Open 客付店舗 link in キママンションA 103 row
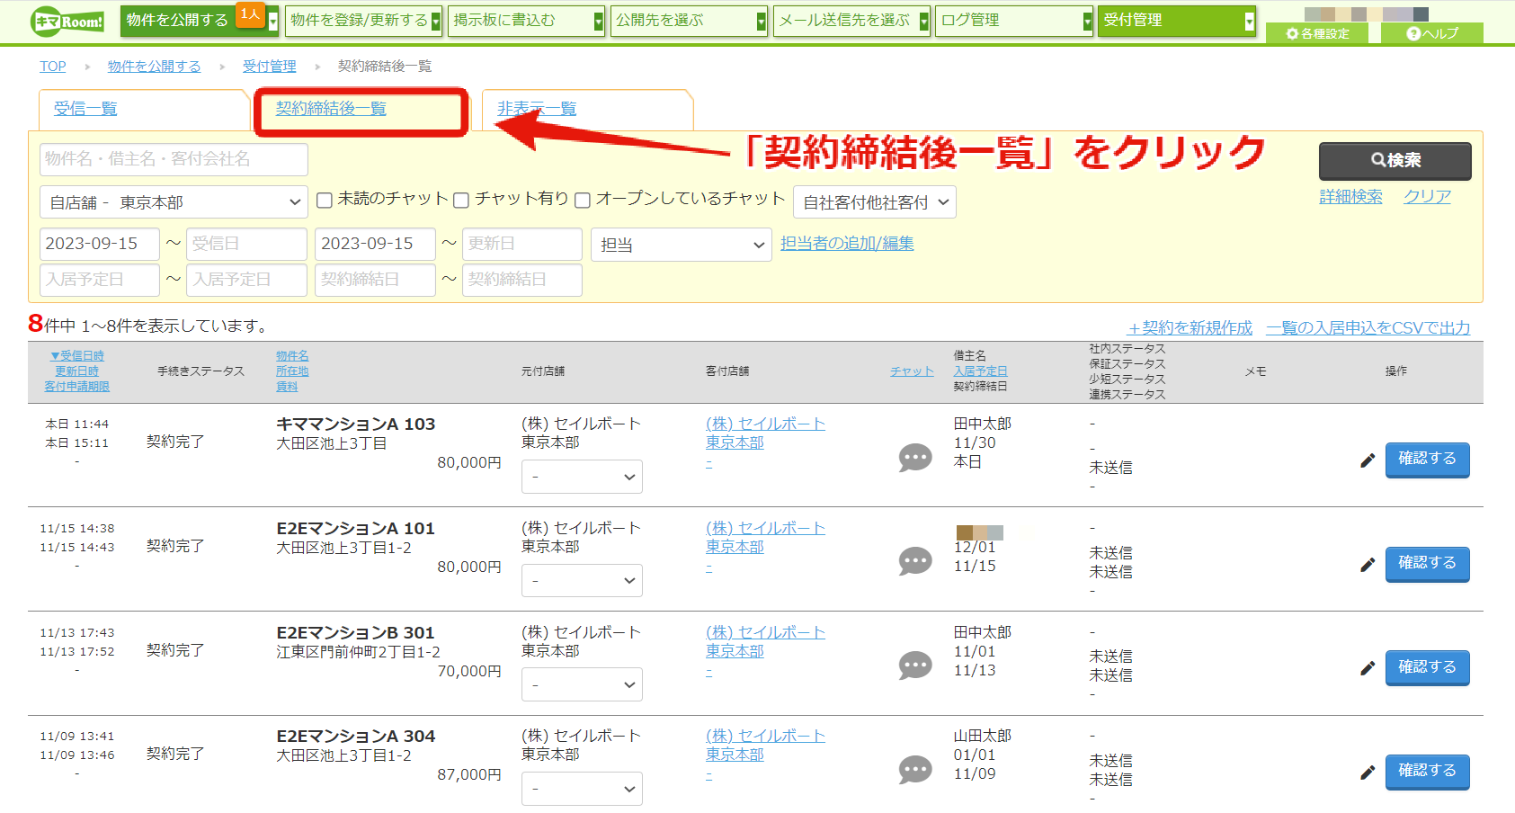 765,433
